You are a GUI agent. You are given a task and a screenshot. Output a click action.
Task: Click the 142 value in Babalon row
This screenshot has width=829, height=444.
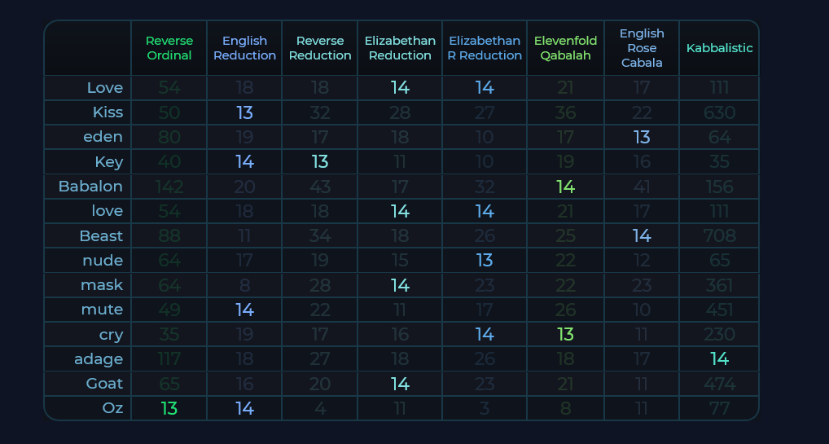(x=169, y=187)
